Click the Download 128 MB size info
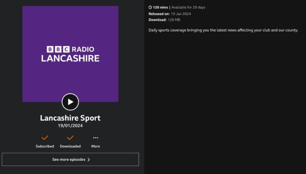This screenshot has width=306, height=174. (x=164, y=20)
